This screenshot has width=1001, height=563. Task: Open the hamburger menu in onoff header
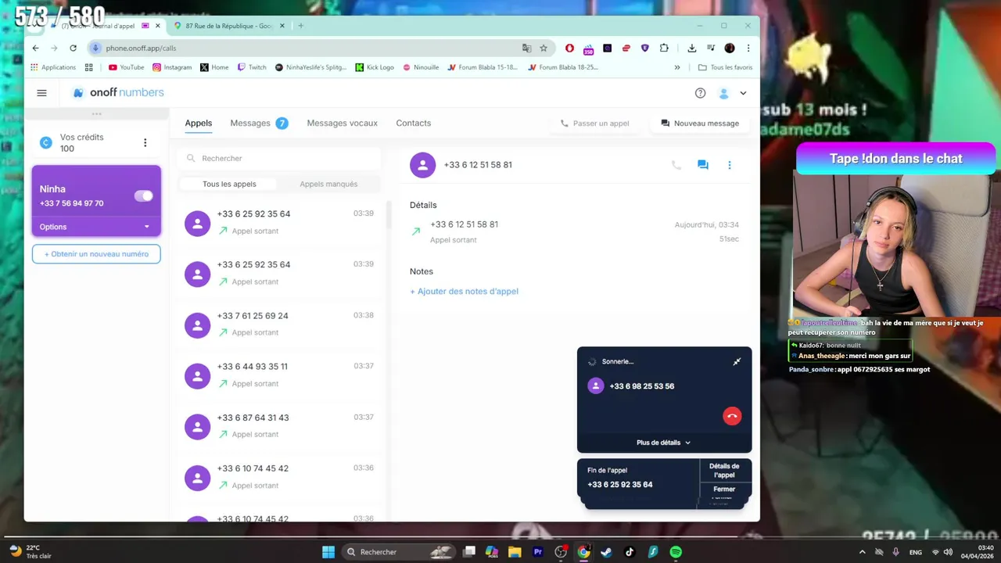[x=41, y=93]
